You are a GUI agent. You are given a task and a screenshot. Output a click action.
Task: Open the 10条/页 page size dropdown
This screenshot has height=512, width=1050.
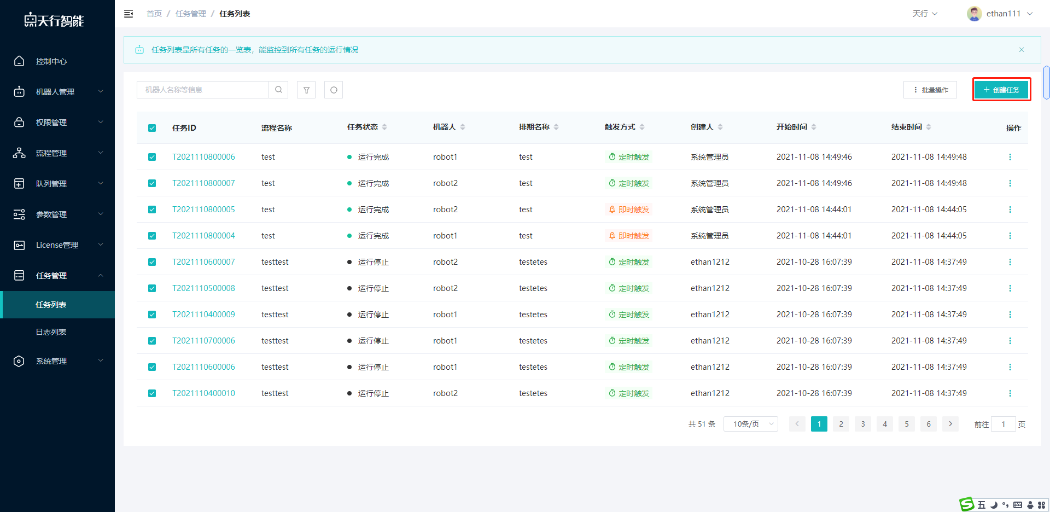(x=750, y=424)
